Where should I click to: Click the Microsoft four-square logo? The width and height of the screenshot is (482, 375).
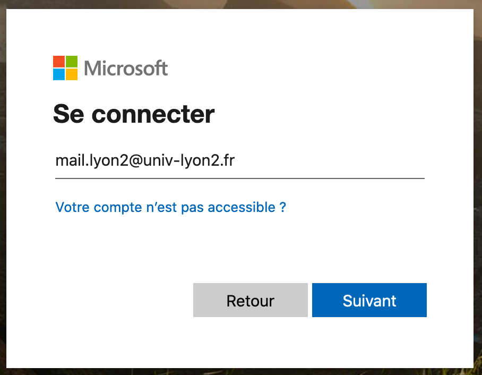tap(65, 68)
